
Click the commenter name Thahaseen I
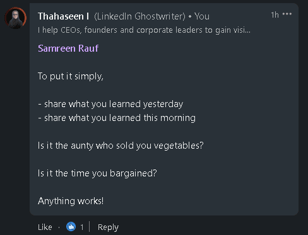[63, 16]
